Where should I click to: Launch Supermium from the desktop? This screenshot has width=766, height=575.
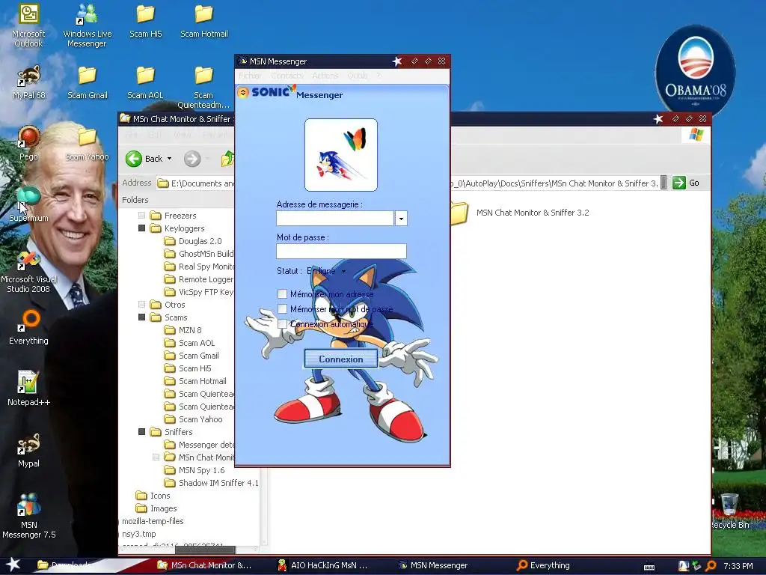click(29, 204)
